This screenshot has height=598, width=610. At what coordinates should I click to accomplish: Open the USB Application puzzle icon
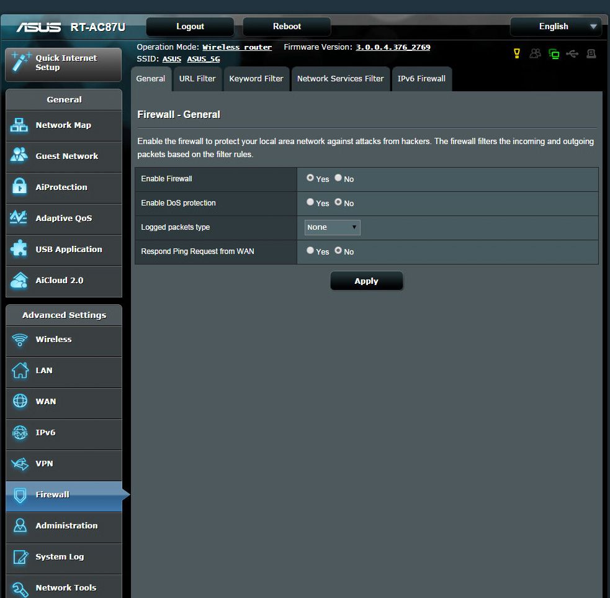coord(19,249)
